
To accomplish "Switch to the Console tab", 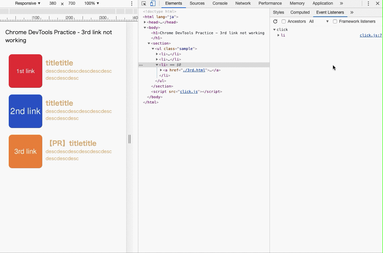I will pos(220,3).
